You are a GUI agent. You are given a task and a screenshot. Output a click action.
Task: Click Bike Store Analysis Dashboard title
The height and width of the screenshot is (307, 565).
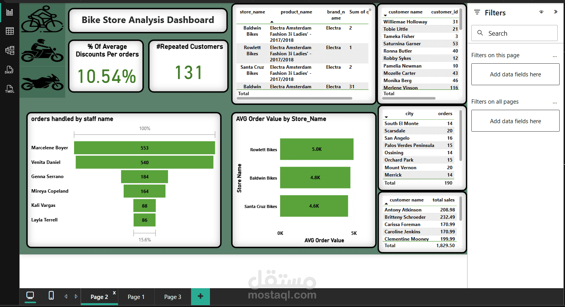point(148,20)
